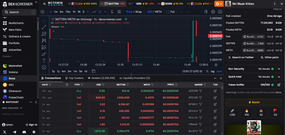This screenshot has height=135, width=285.
Task: Copy the SKITTEN token address 0x4B6...73B8
Action: (x=253, y=44)
